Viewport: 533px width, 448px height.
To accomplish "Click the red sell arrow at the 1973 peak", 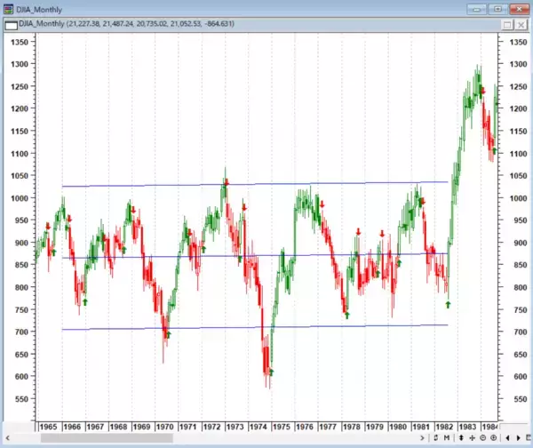I will coord(227,182).
